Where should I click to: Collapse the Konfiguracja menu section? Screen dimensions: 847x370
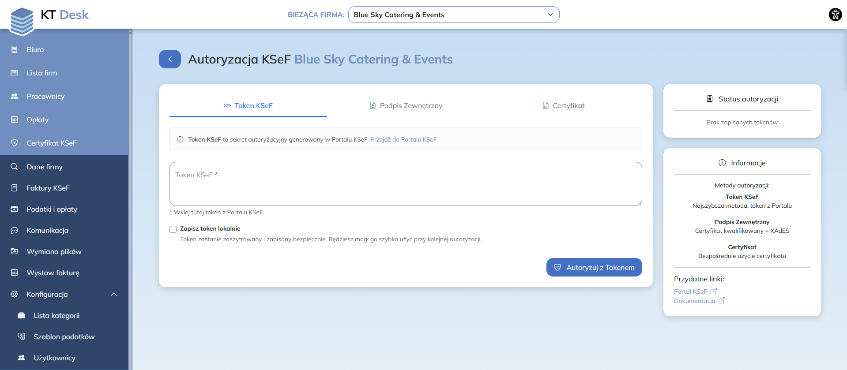(x=113, y=294)
